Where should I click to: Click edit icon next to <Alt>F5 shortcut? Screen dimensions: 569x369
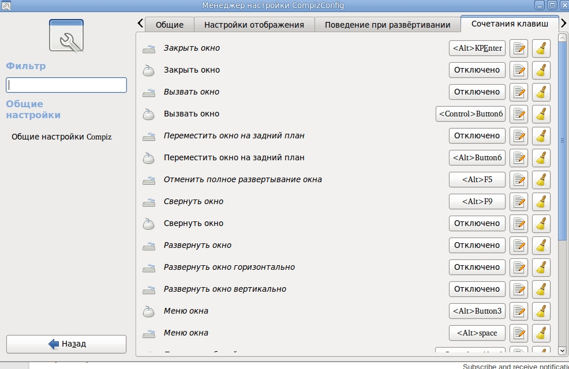(x=519, y=180)
